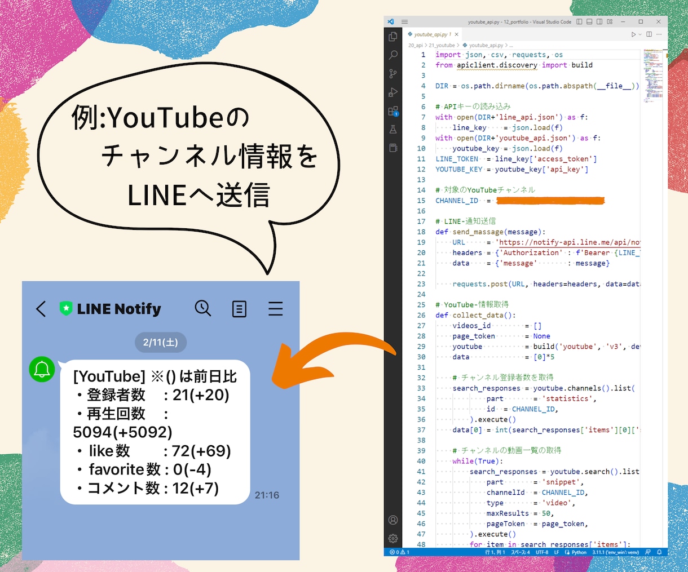Change encoding via UTF-8 indicator
This screenshot has height=572, width=688.
(542, 552)
